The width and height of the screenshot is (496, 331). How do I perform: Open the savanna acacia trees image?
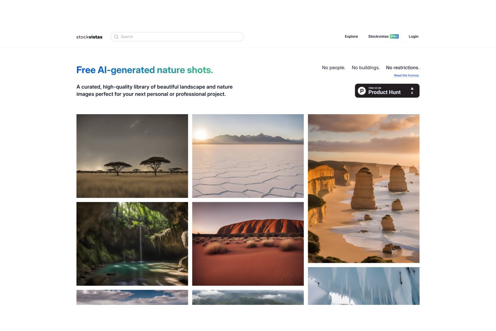click(132, 156)
